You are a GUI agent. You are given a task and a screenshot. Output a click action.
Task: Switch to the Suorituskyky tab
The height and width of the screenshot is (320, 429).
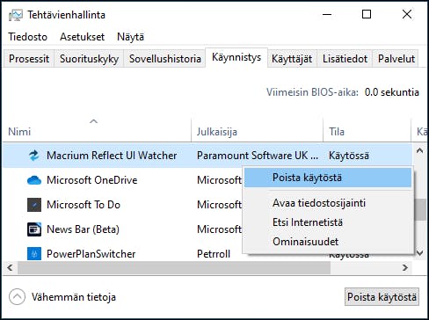tap(89, 59)
